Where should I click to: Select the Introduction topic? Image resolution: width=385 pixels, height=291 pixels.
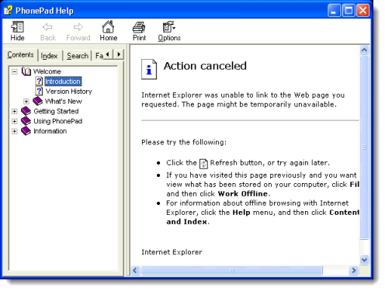pos(63,81)
